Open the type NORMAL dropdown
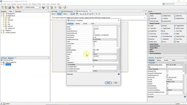The width and height of the screenshot is (187, 105). [x=104, y=60]
